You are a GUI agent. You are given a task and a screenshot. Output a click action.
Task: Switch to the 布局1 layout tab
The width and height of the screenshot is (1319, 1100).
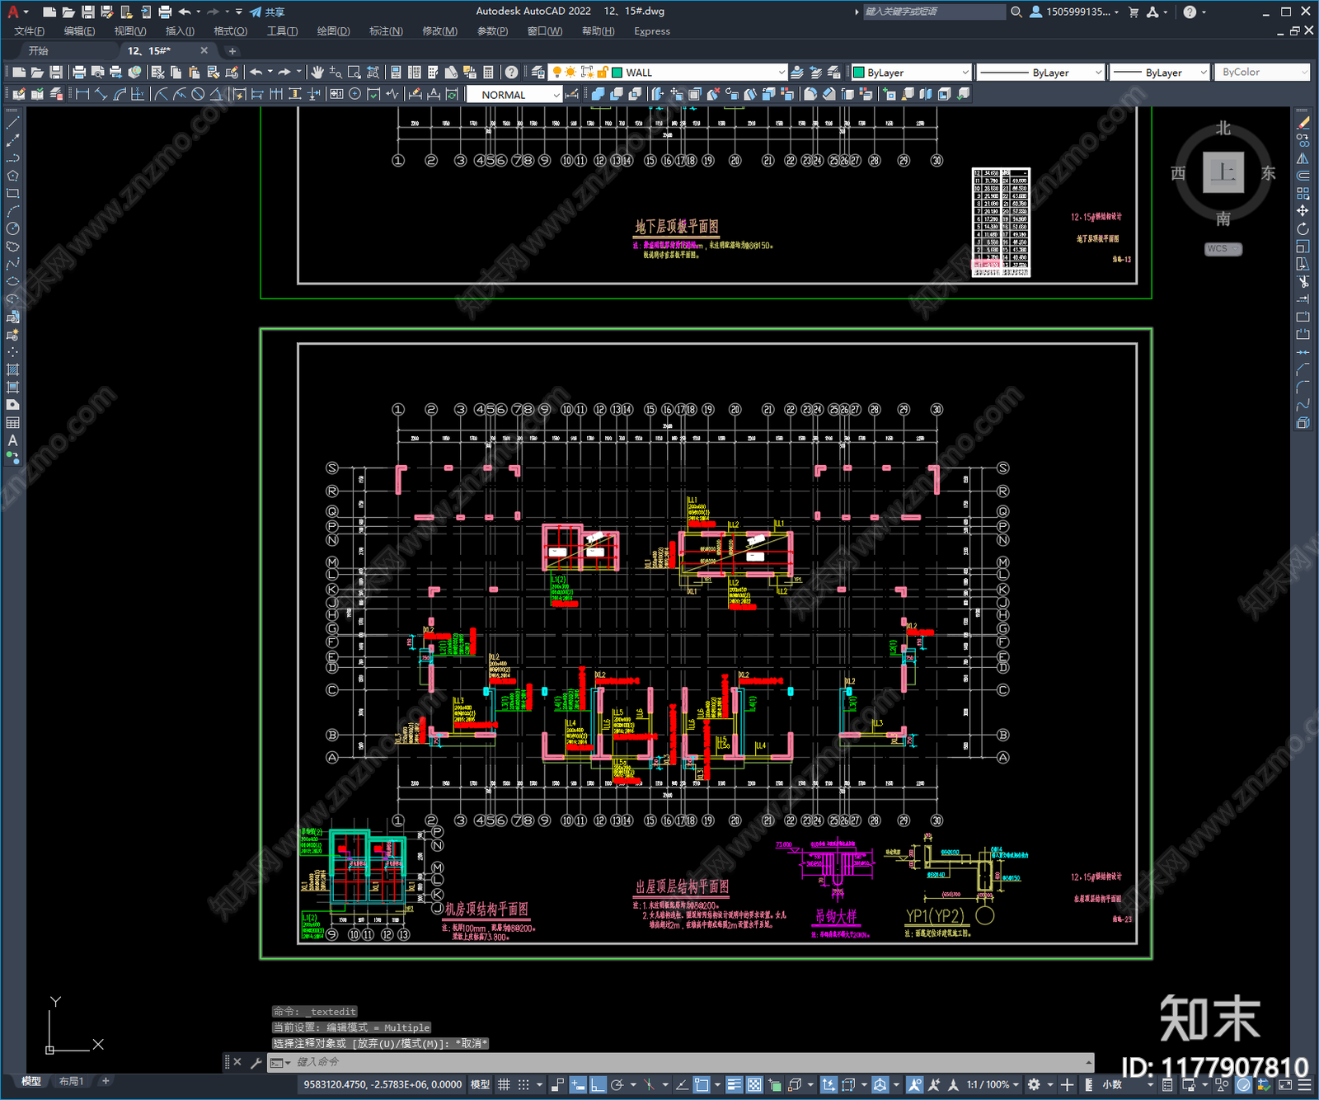click(72, 1081)
